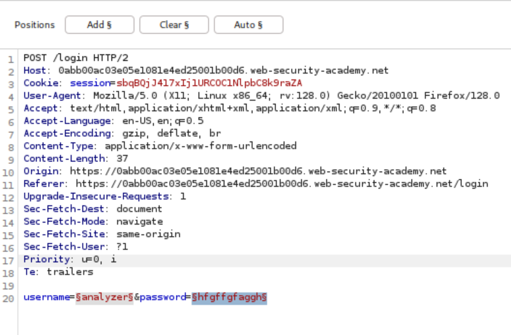The image size is (511, 335).
Task: Click the §analyzer§ username payload position
Action: pyautogui.click(x=105, y=297)
